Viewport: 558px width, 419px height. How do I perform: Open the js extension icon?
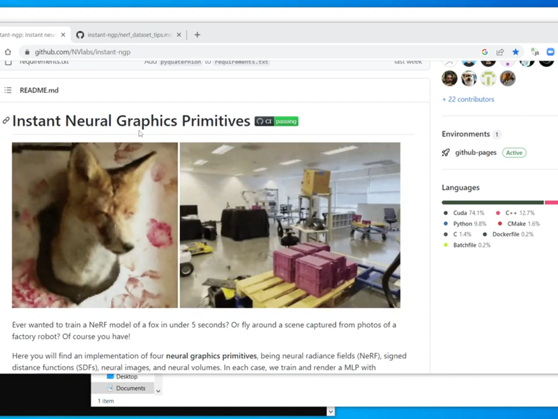[x=535, y=52]
